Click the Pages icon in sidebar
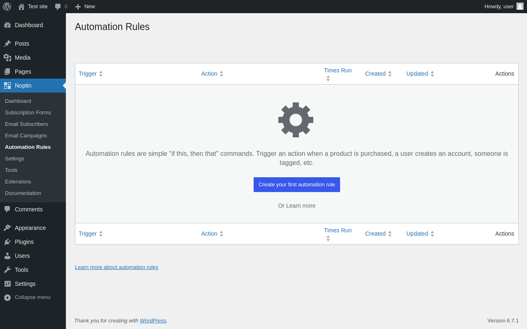Image resolution: width=527 pixels, height=329 pixels. 7,72
